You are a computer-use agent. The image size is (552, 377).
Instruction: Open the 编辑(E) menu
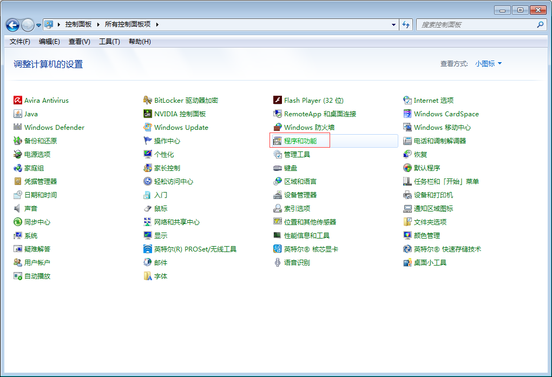click(x=49, y=42)
